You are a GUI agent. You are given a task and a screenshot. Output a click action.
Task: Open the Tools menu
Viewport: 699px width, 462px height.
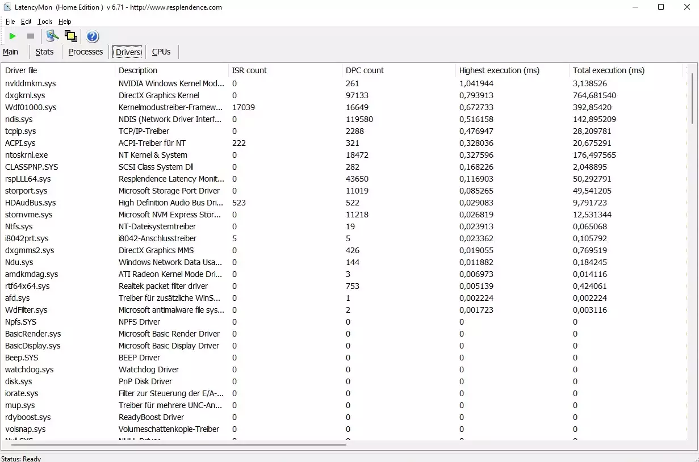(x=45, y=22)
